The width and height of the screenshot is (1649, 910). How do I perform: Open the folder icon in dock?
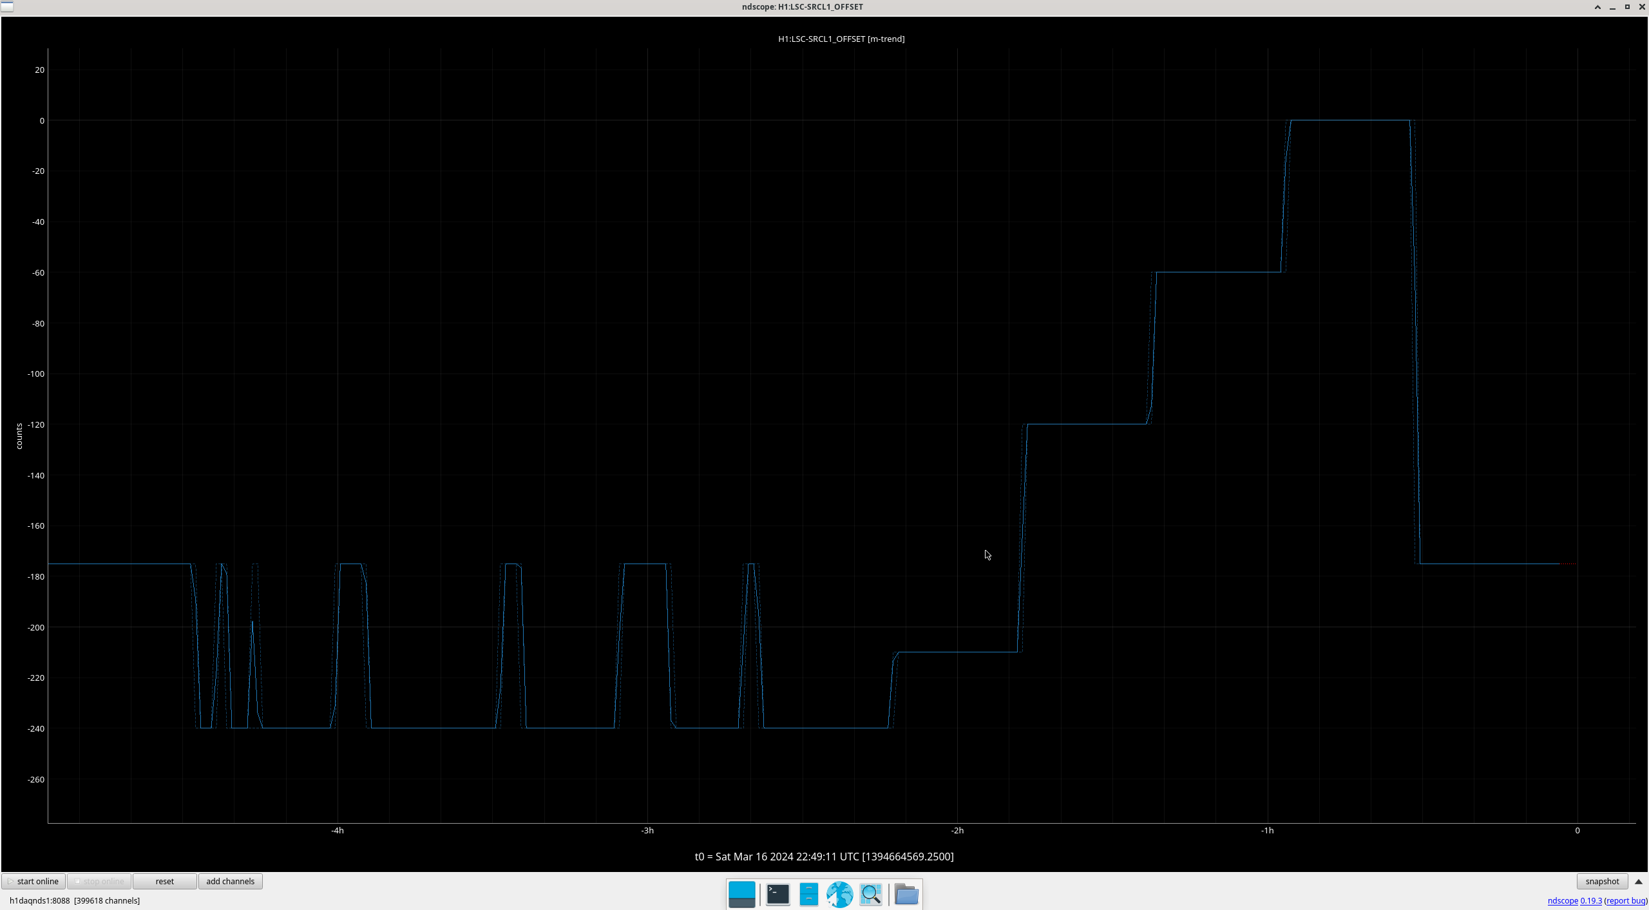[906, 894]
